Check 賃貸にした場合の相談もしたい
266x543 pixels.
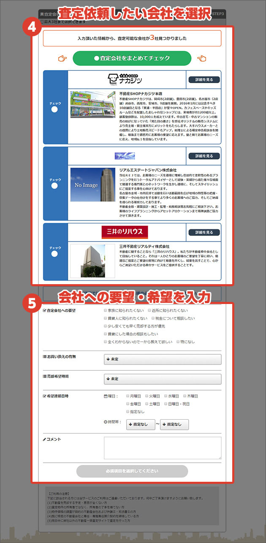pos(106,334)
